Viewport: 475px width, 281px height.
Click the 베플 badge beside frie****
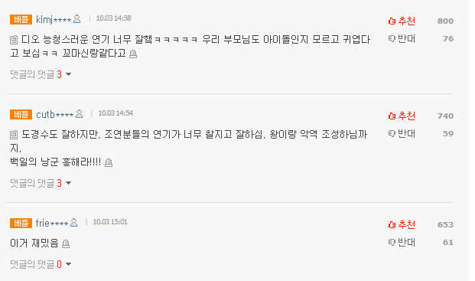tap(21, 223)
